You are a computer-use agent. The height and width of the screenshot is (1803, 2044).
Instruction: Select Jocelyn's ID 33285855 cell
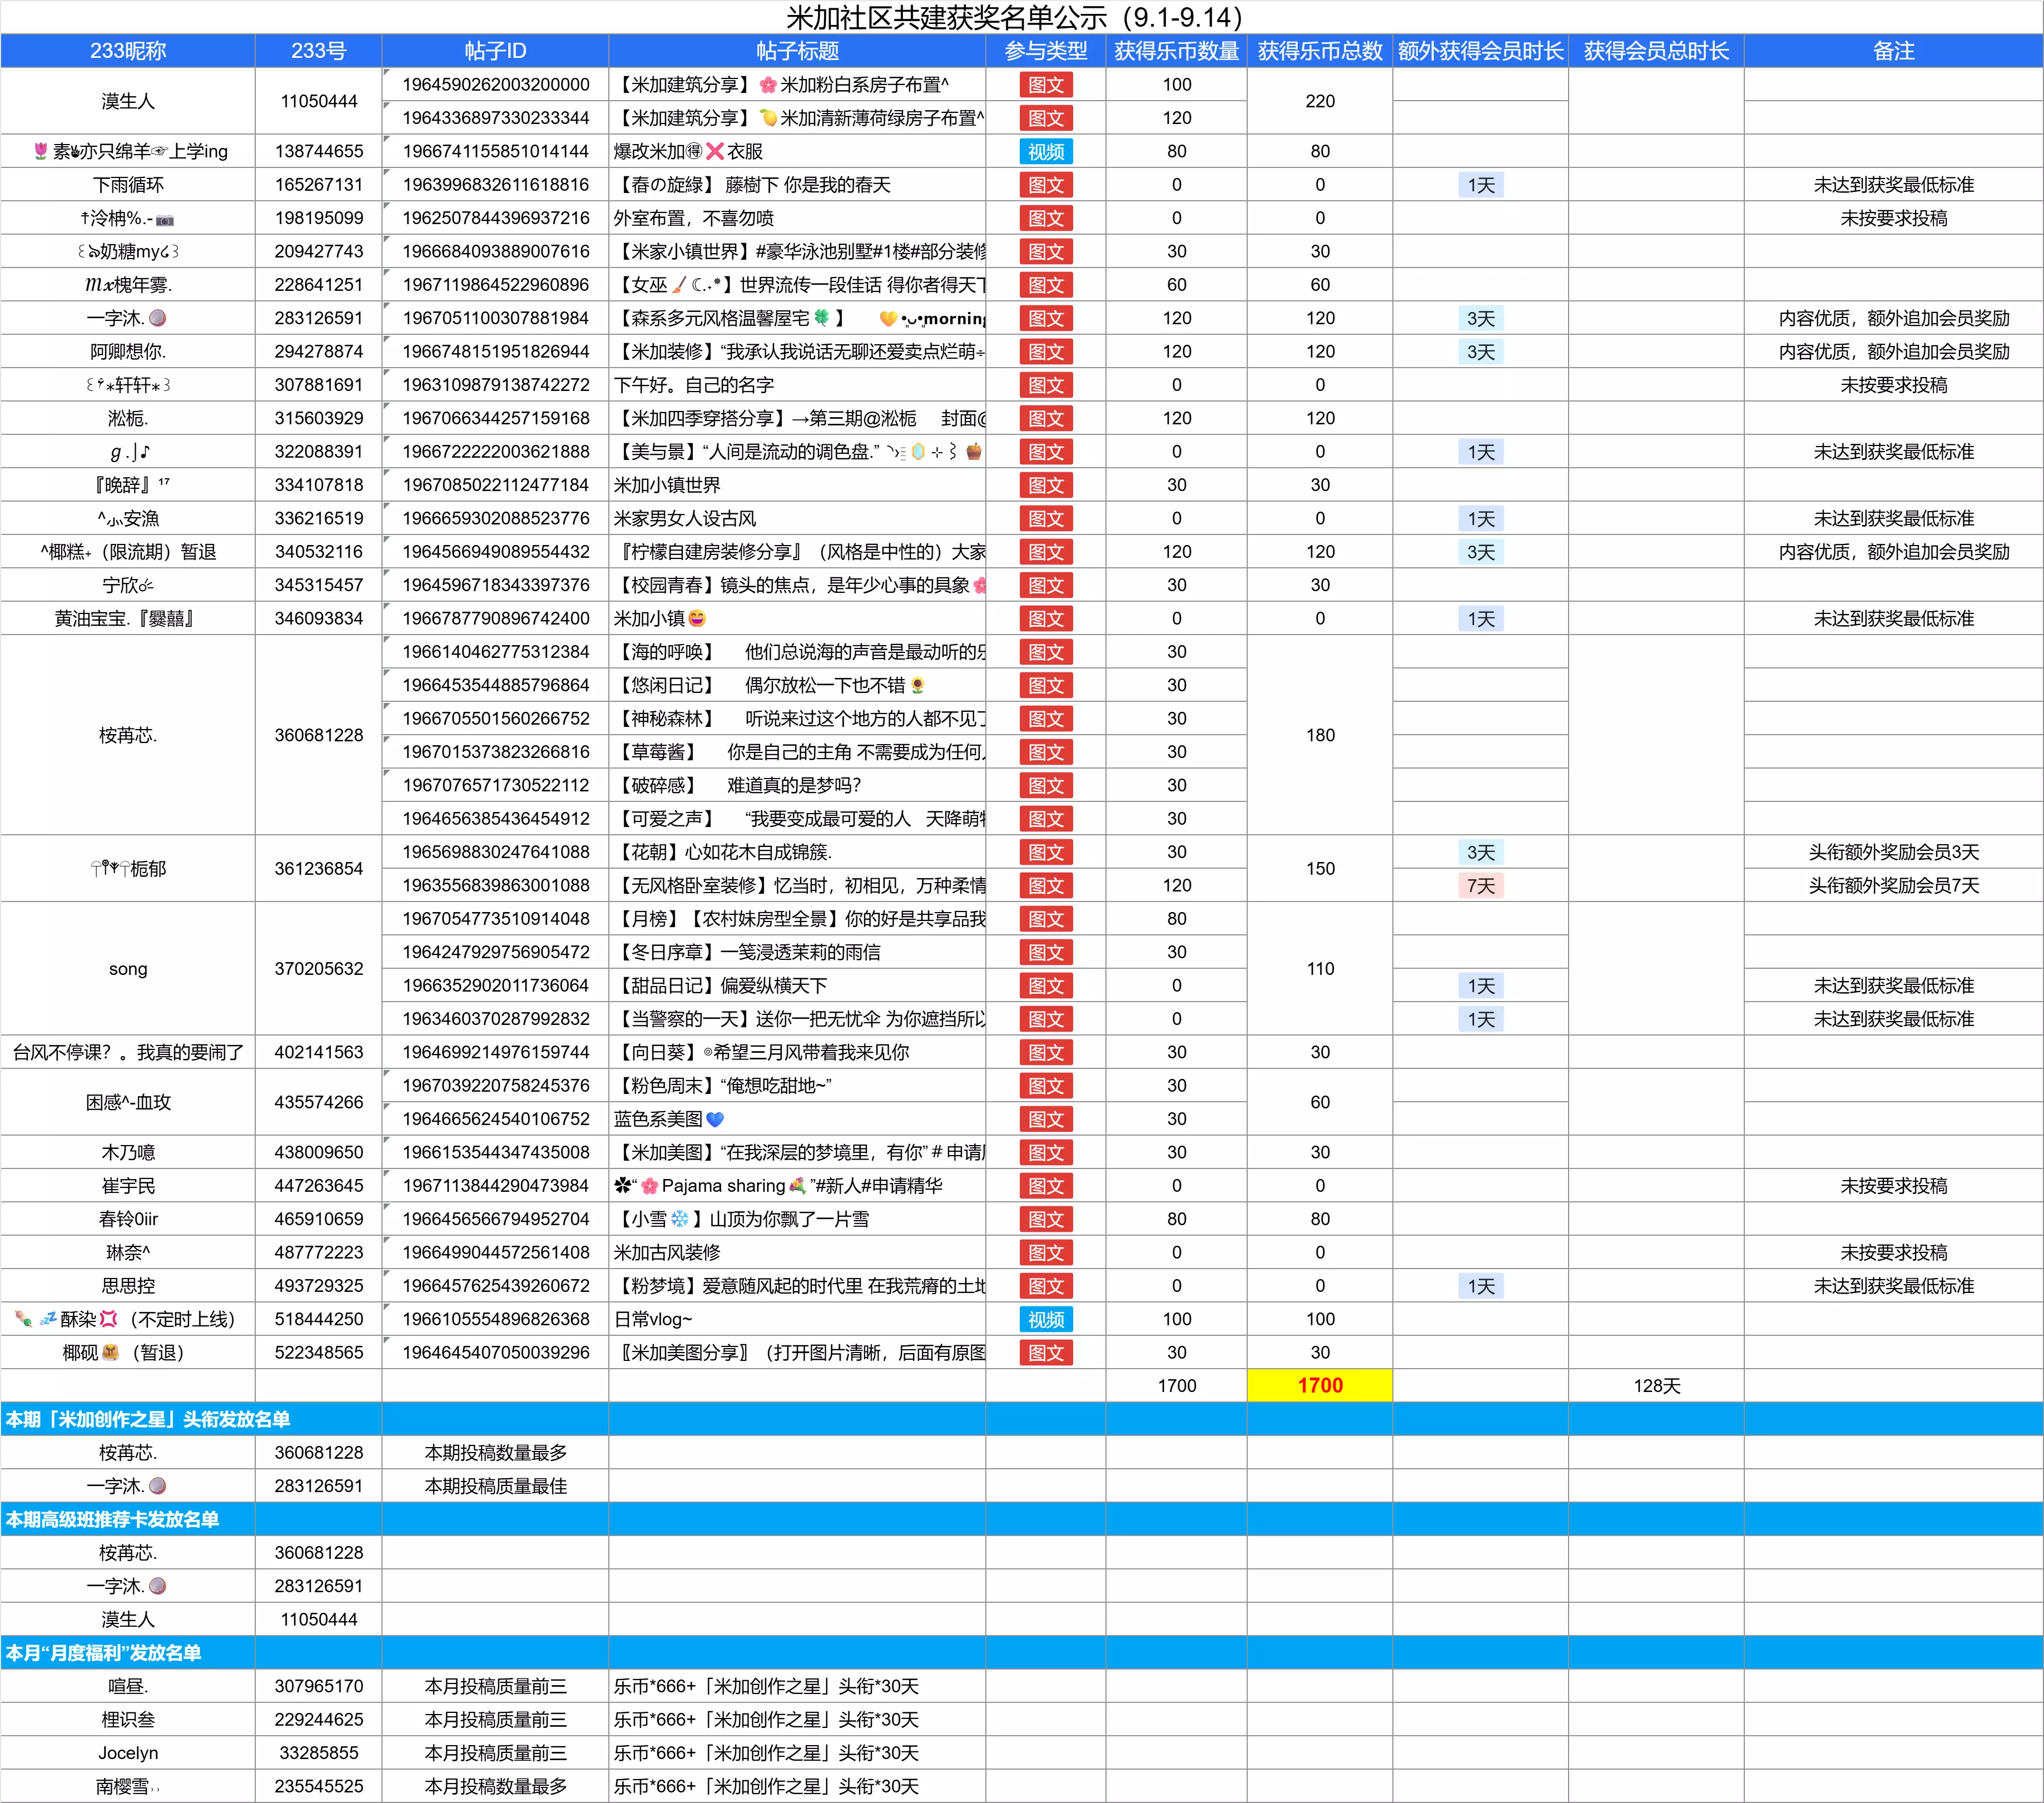click(x=318, y=1752)
